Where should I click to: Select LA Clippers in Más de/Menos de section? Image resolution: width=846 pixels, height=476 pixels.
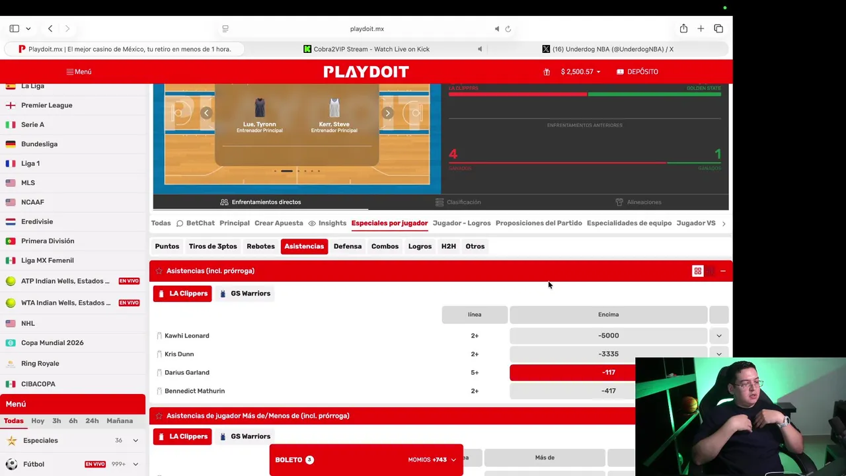coord(182,436)
